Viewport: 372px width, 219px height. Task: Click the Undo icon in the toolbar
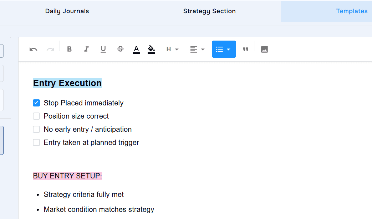pos(33,49)
